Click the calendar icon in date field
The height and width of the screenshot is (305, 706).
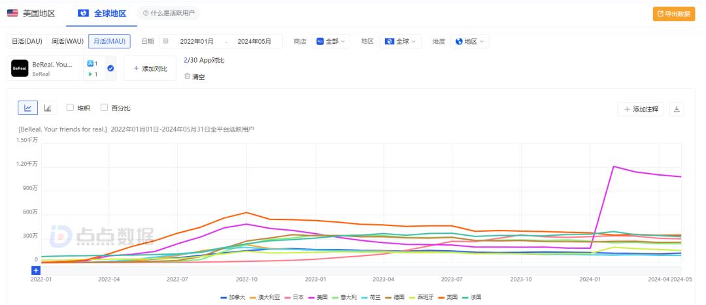point(165,41)
